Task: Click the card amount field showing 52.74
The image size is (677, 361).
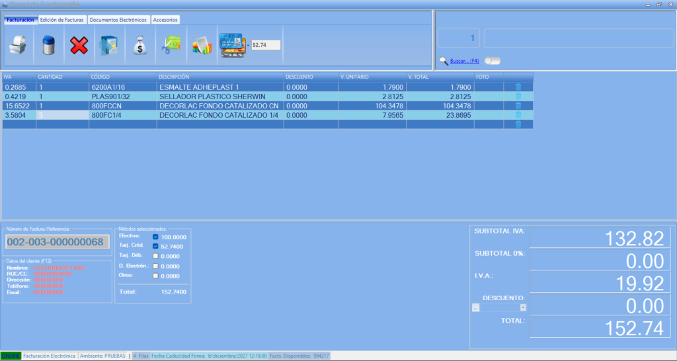Action: tap(266, 45)
